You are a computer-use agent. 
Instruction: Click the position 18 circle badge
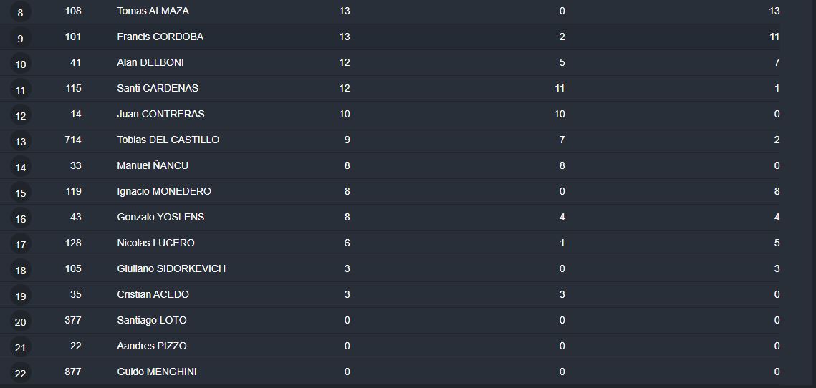click(x=20, y=270)
